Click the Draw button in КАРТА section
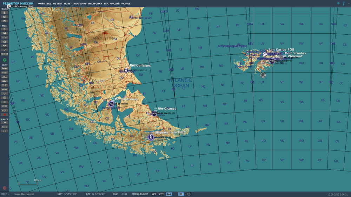 pyautogui.click(x=5, y=127)
